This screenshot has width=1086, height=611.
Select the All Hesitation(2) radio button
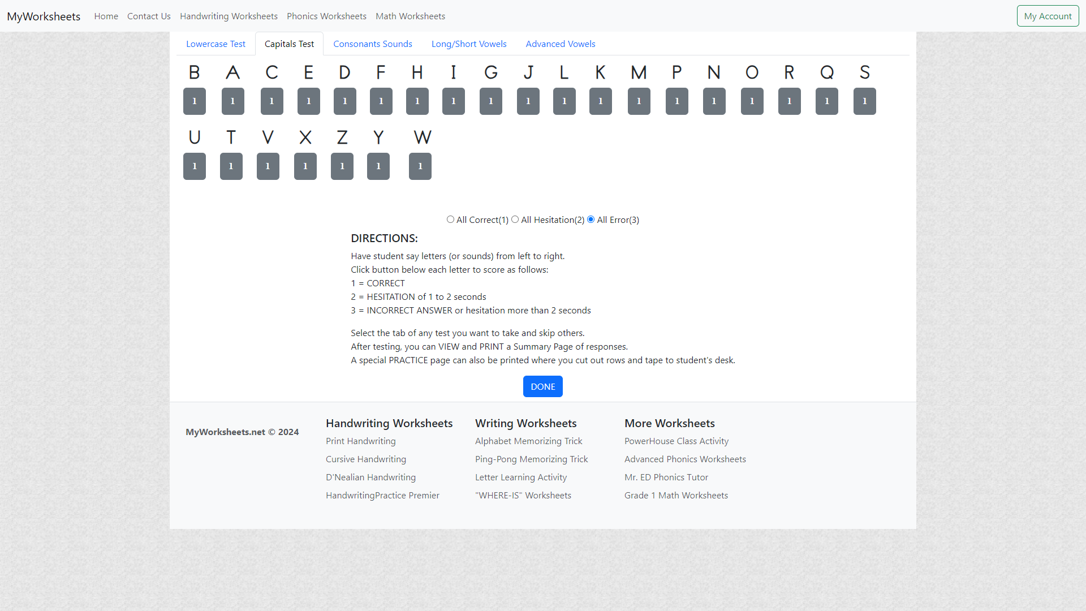515,220
